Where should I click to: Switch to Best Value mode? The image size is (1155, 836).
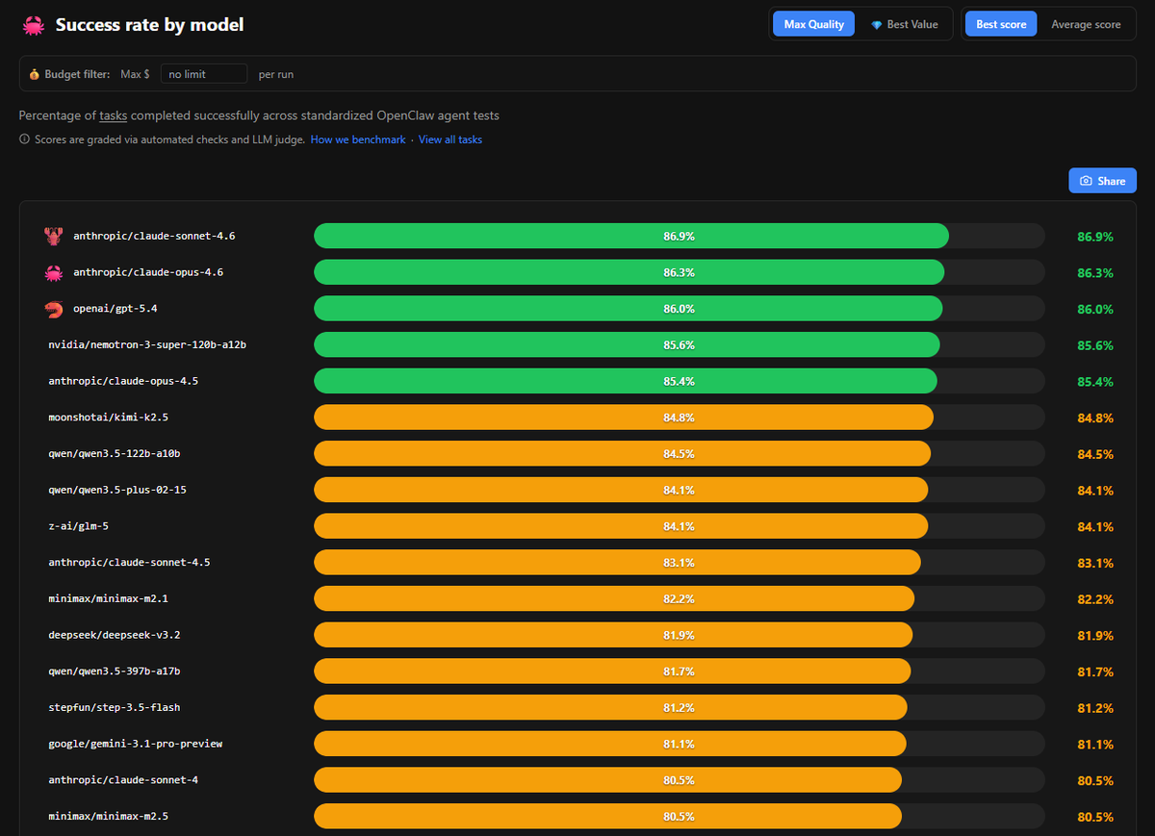(903, 24)
